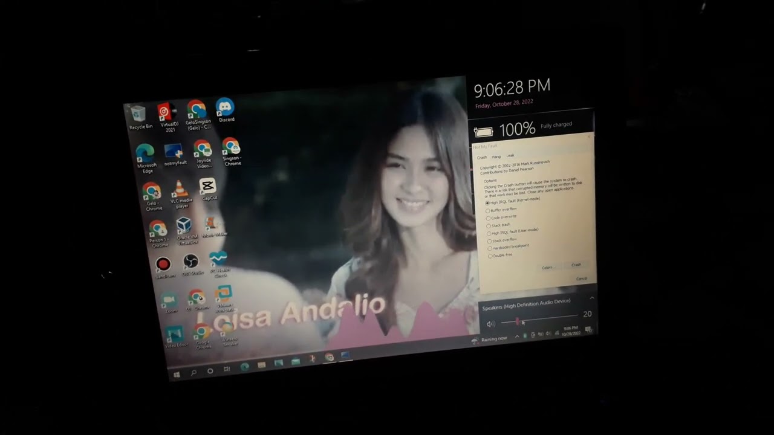This screenshot has width=774, height=435.
Task: Adjust the Speakers volume slider
Action: (539, 319)
